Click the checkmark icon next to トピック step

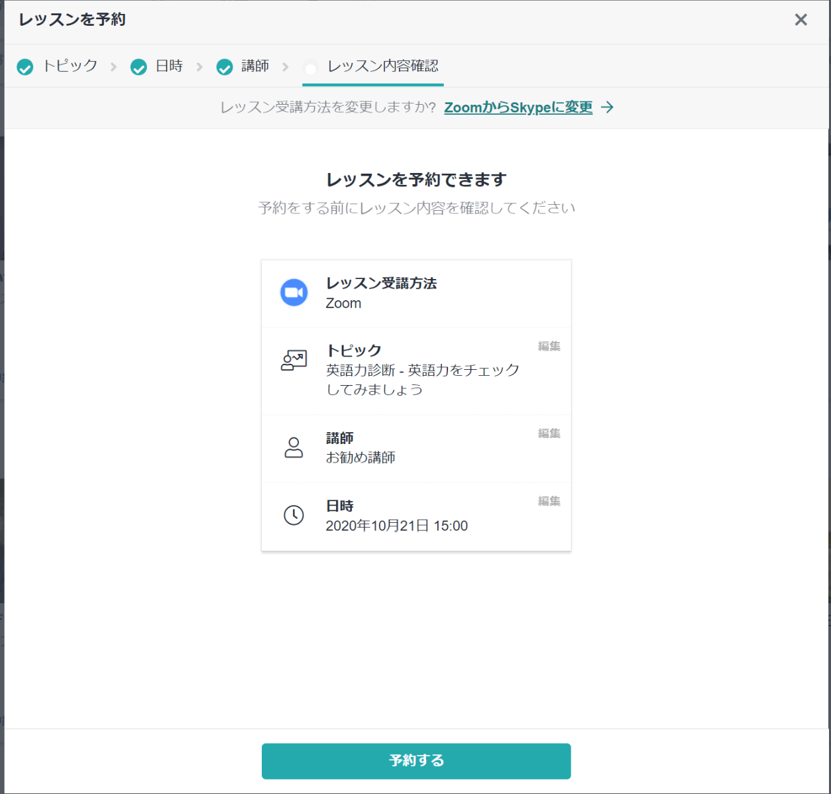tap(25, 67)
